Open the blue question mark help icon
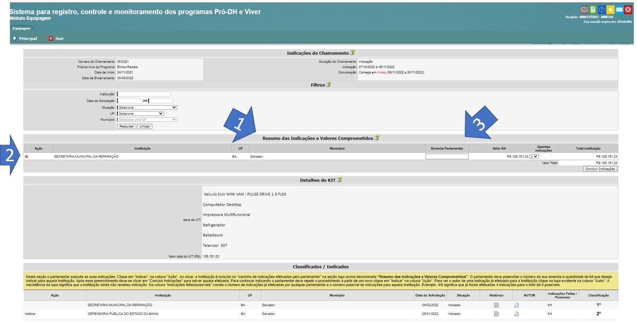The width and height of the screenshot is (637, 322). [602, 9]
